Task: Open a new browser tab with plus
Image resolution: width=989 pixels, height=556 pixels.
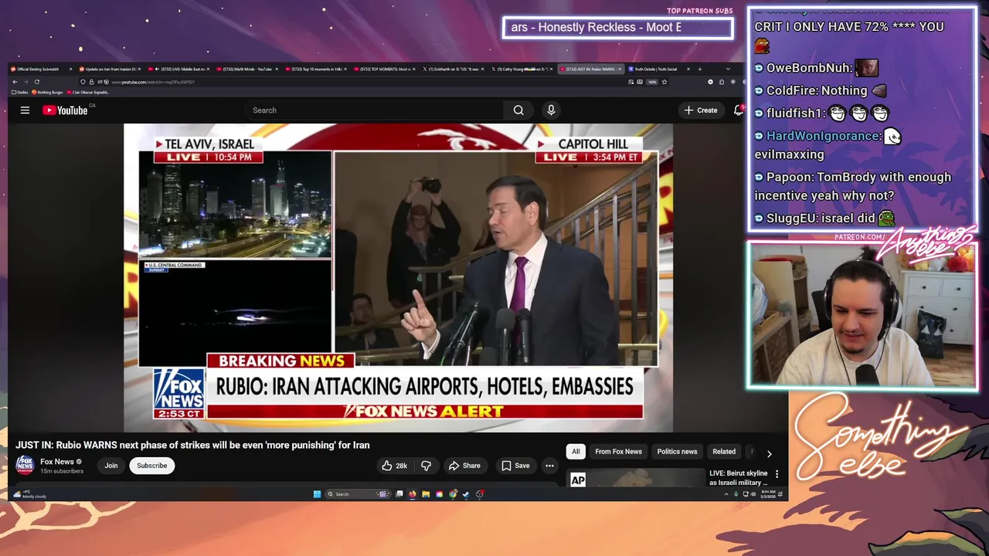Action: [x=700, y=69]
